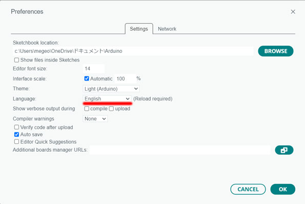Check Verify code after upload
This screenshot has width=305, height=204.
pyautogui.click(x=16, y=127)
